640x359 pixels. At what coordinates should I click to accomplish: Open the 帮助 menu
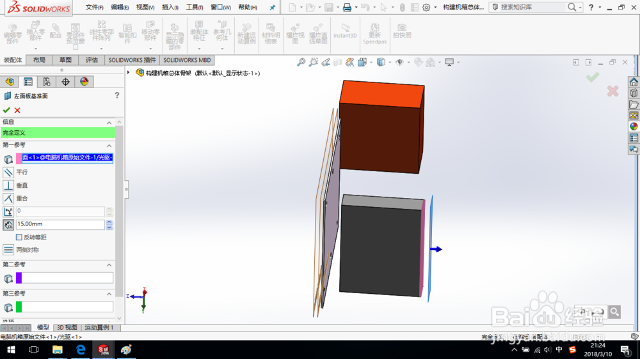tap(247, 7)
